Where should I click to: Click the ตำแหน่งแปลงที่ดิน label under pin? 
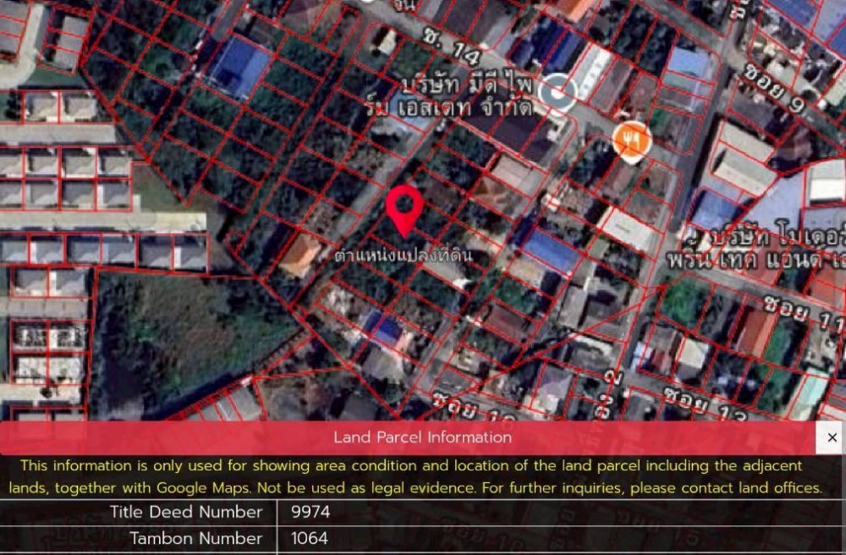(x=404, y=254)
